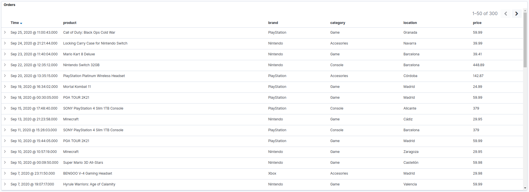The width and height of the screenshot is (529, 192).
Task: Click the brand column header
Action: pos(273,23)
